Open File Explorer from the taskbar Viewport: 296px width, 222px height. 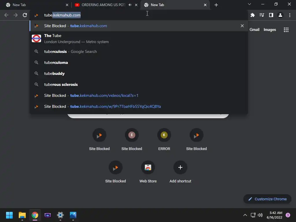coord(22,215)
